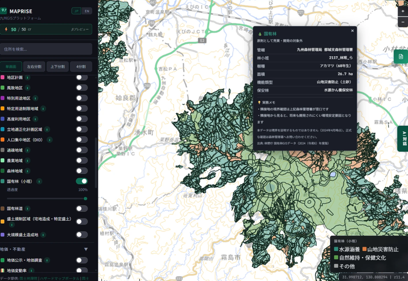Turn on 特別用途地区 layer
This screenshot has height=281, width=408.
[82, 98]
